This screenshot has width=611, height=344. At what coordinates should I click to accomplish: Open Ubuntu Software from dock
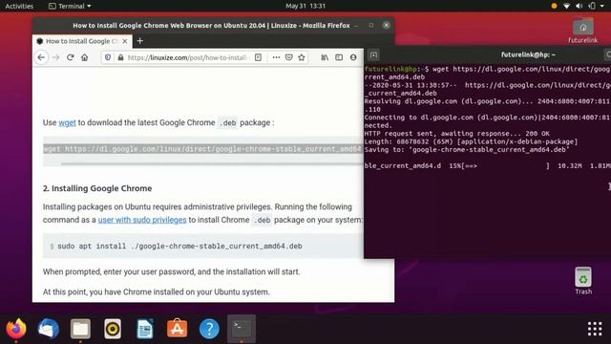coord(177,329)
